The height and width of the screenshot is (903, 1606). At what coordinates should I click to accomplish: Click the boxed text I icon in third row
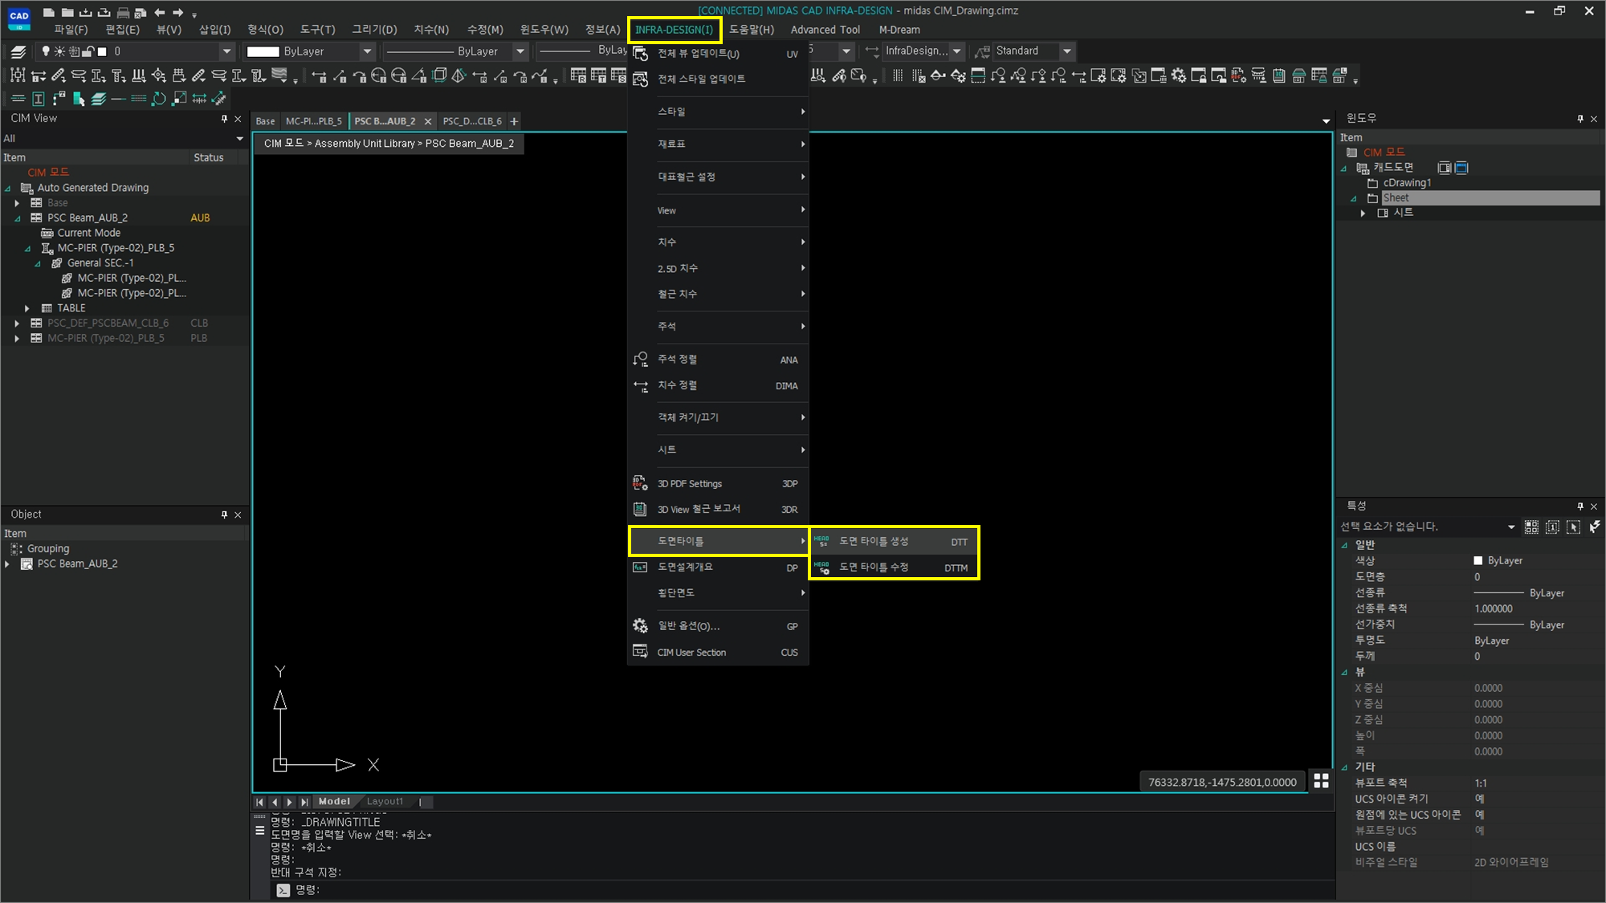tap(39, 99)
